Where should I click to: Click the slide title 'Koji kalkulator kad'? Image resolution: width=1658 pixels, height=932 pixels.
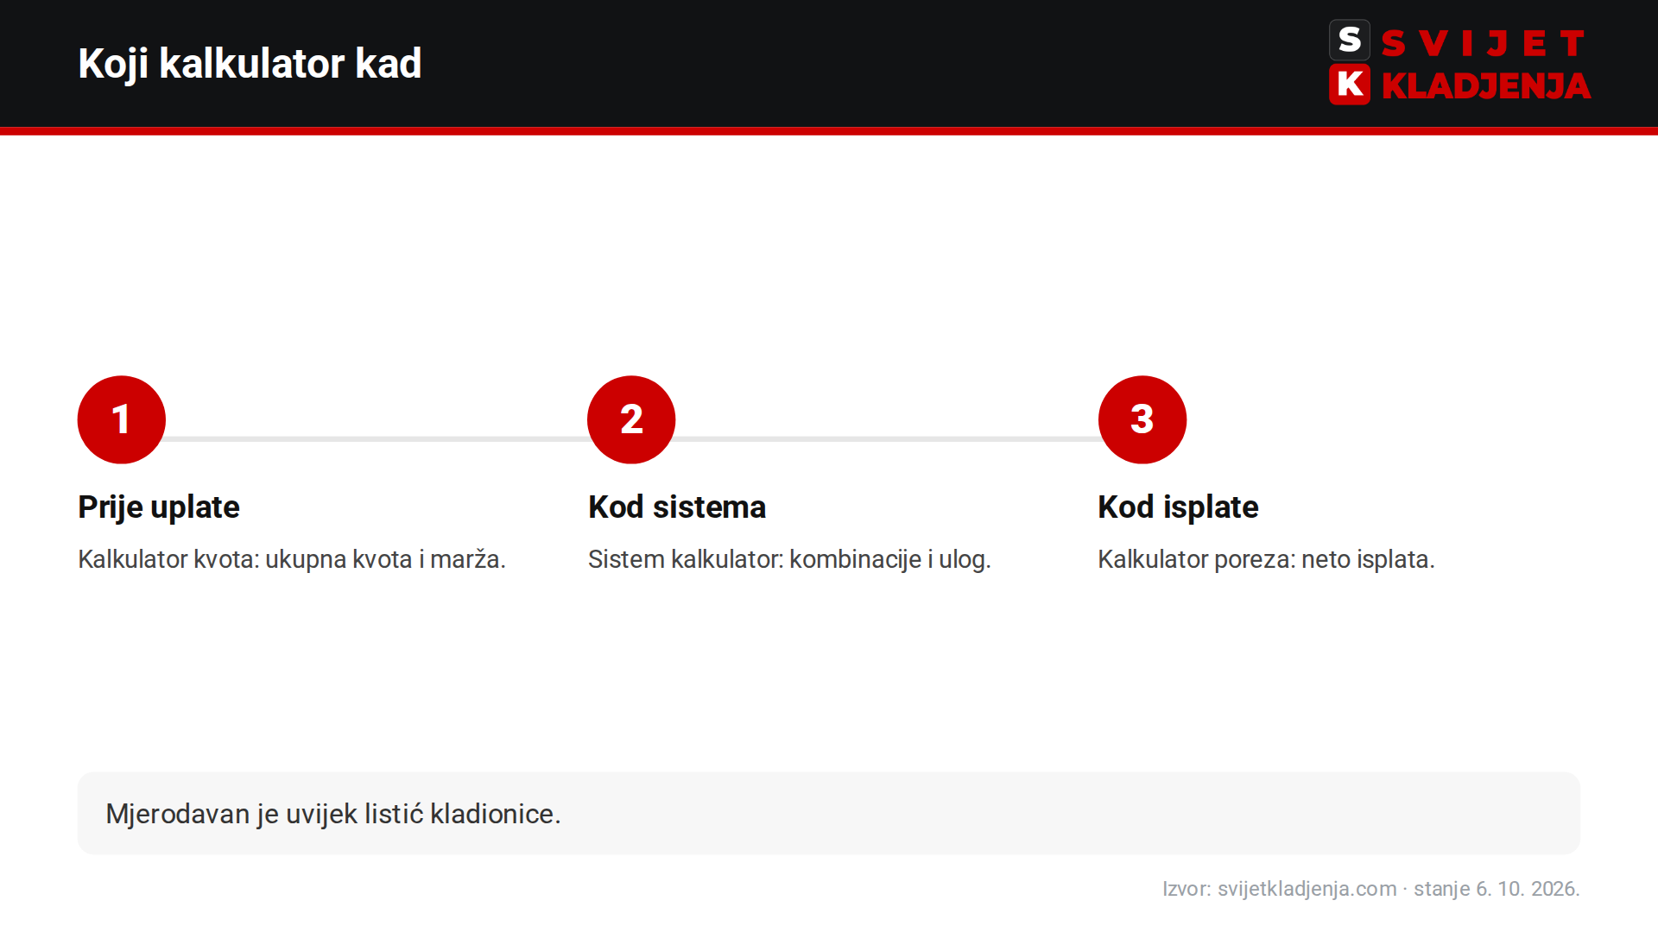(250, 63)
